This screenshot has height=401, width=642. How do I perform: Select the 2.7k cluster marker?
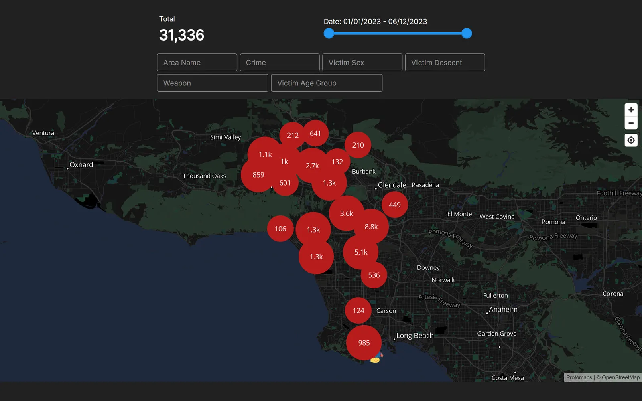pos(312,166)
